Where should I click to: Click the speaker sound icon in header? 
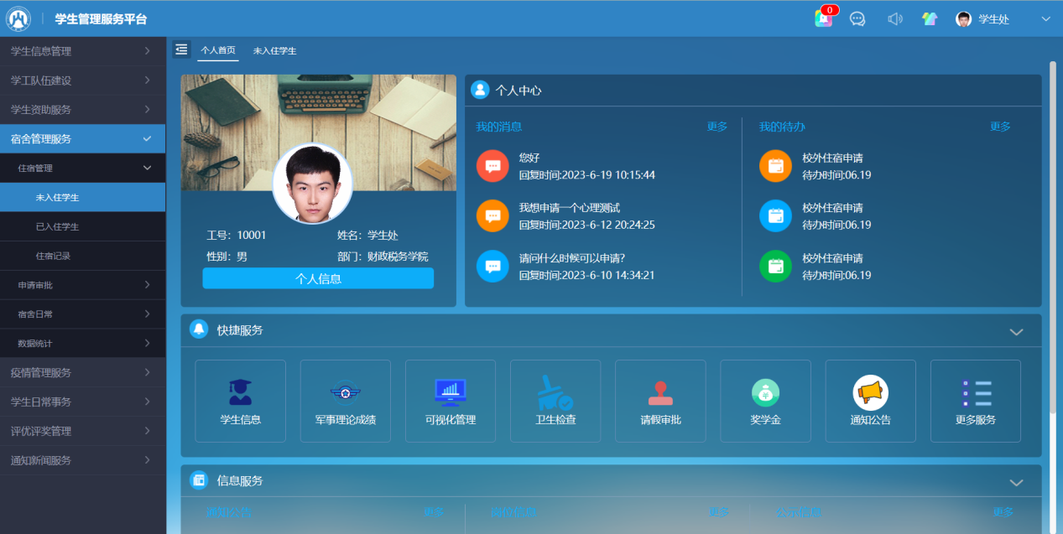point(894,18)
